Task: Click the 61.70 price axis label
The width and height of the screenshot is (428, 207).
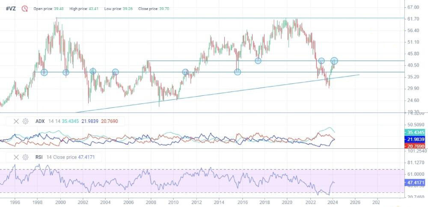Action: [413, 19]
